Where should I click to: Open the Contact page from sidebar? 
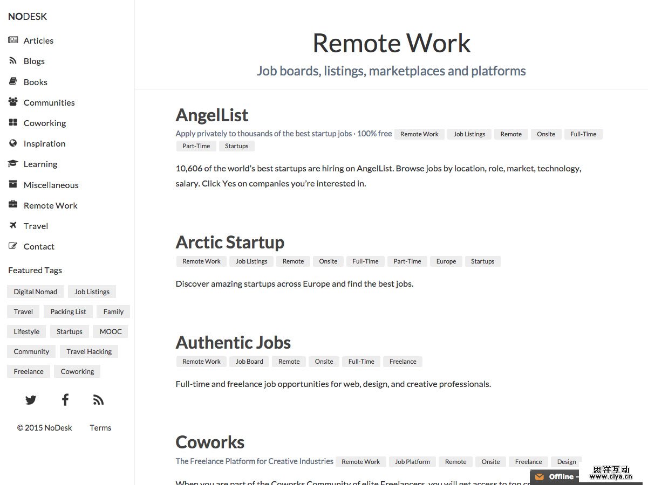point(39,246)
